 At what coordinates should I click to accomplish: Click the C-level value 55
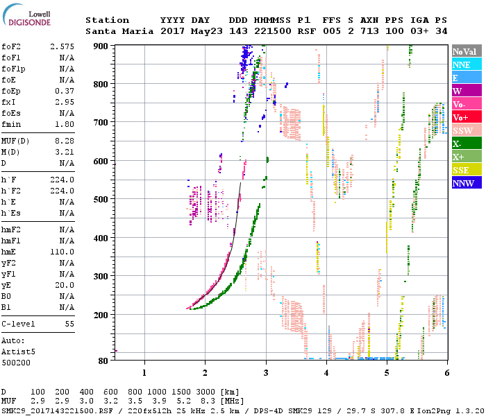pos(69,324)
